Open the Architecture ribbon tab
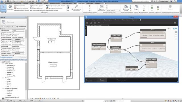This screenshot has width=182, height=102. pos(9,3)
